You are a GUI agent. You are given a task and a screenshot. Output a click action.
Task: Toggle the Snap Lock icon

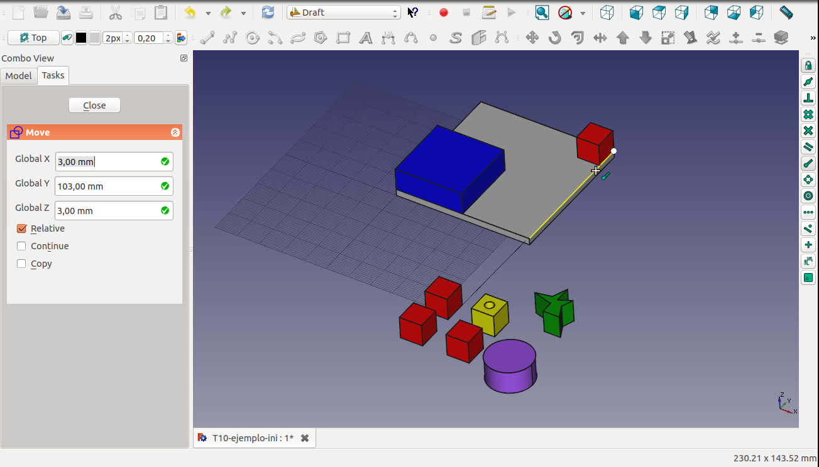tap(808, 66)
